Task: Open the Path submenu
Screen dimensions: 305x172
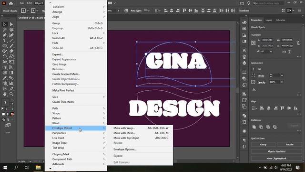Action: [x=76, y=108]
